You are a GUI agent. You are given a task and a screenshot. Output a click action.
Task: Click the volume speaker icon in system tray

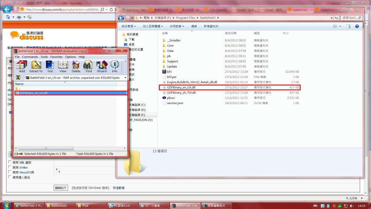pyautogui.click(x=351, y=206)
